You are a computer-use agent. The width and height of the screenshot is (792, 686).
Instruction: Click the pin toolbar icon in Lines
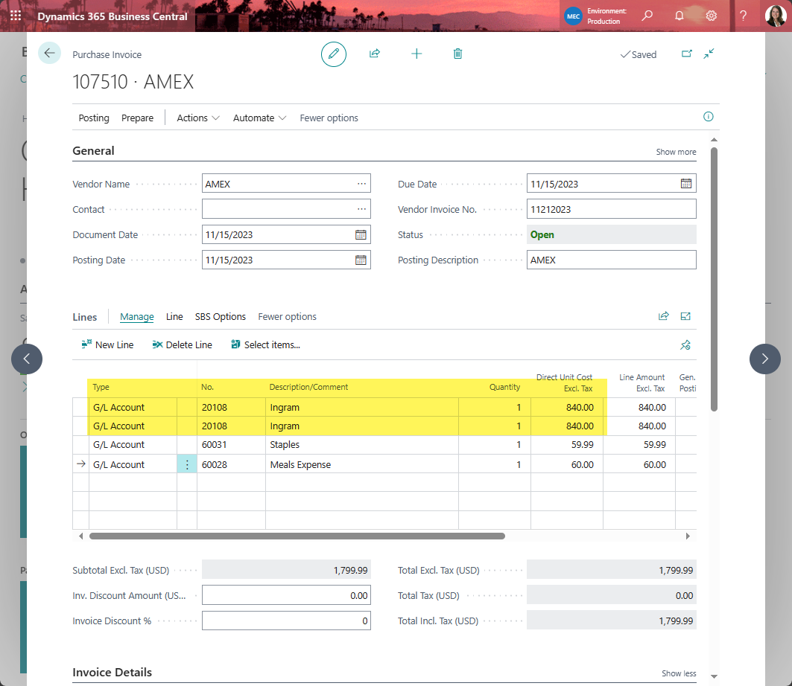(685, 345)
